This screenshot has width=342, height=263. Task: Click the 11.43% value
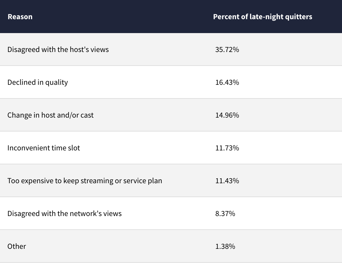click(x=227, y=181)
